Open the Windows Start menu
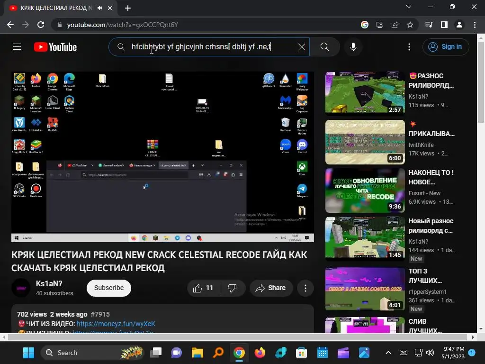Viewport: 485px width, 364px height. (29, 353)
